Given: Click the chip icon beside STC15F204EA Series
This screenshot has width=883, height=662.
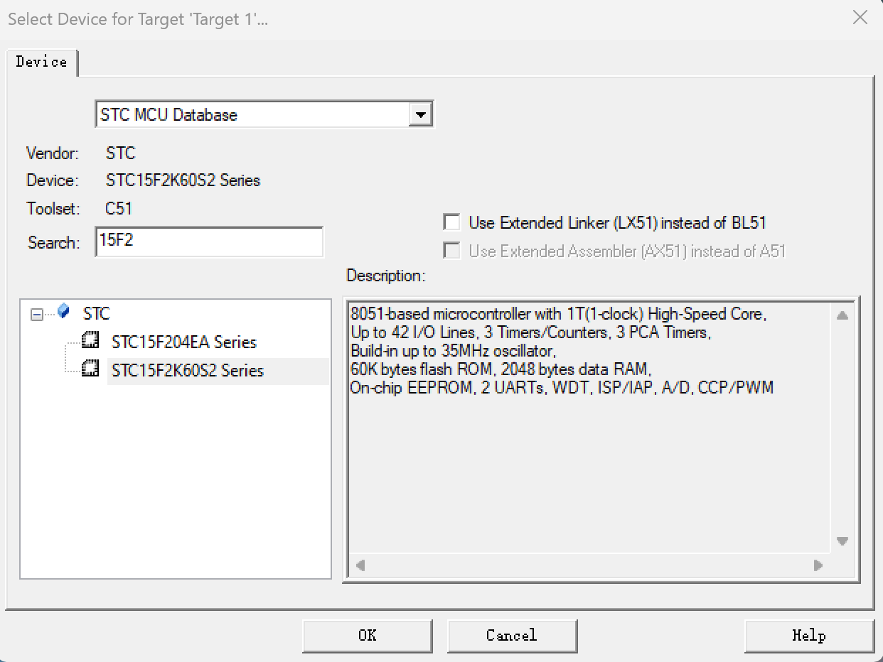Looking at the screenshot, I should (x=90, y=341).
